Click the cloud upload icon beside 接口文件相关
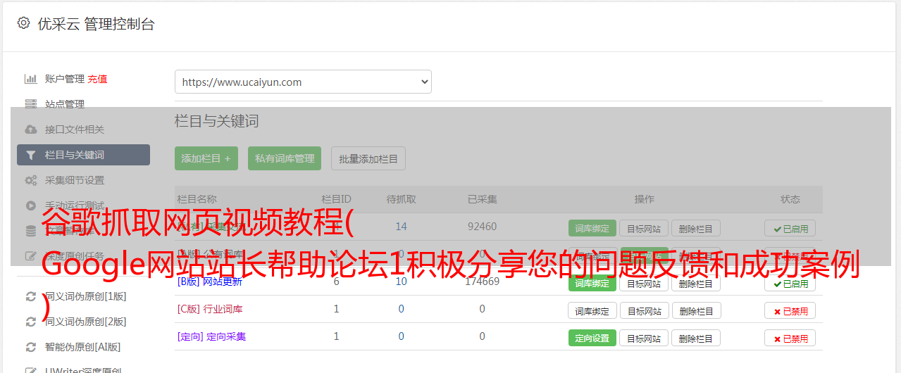Viewport: 901px width, 373px height. (30, 129)
